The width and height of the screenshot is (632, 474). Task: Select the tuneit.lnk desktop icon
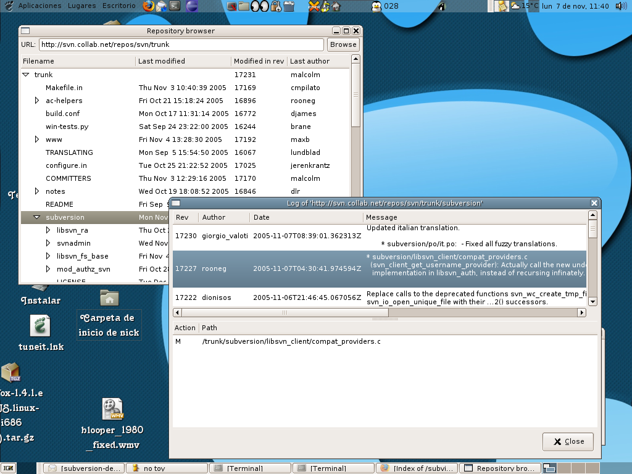pyautogui.click(x=41, y=333)
